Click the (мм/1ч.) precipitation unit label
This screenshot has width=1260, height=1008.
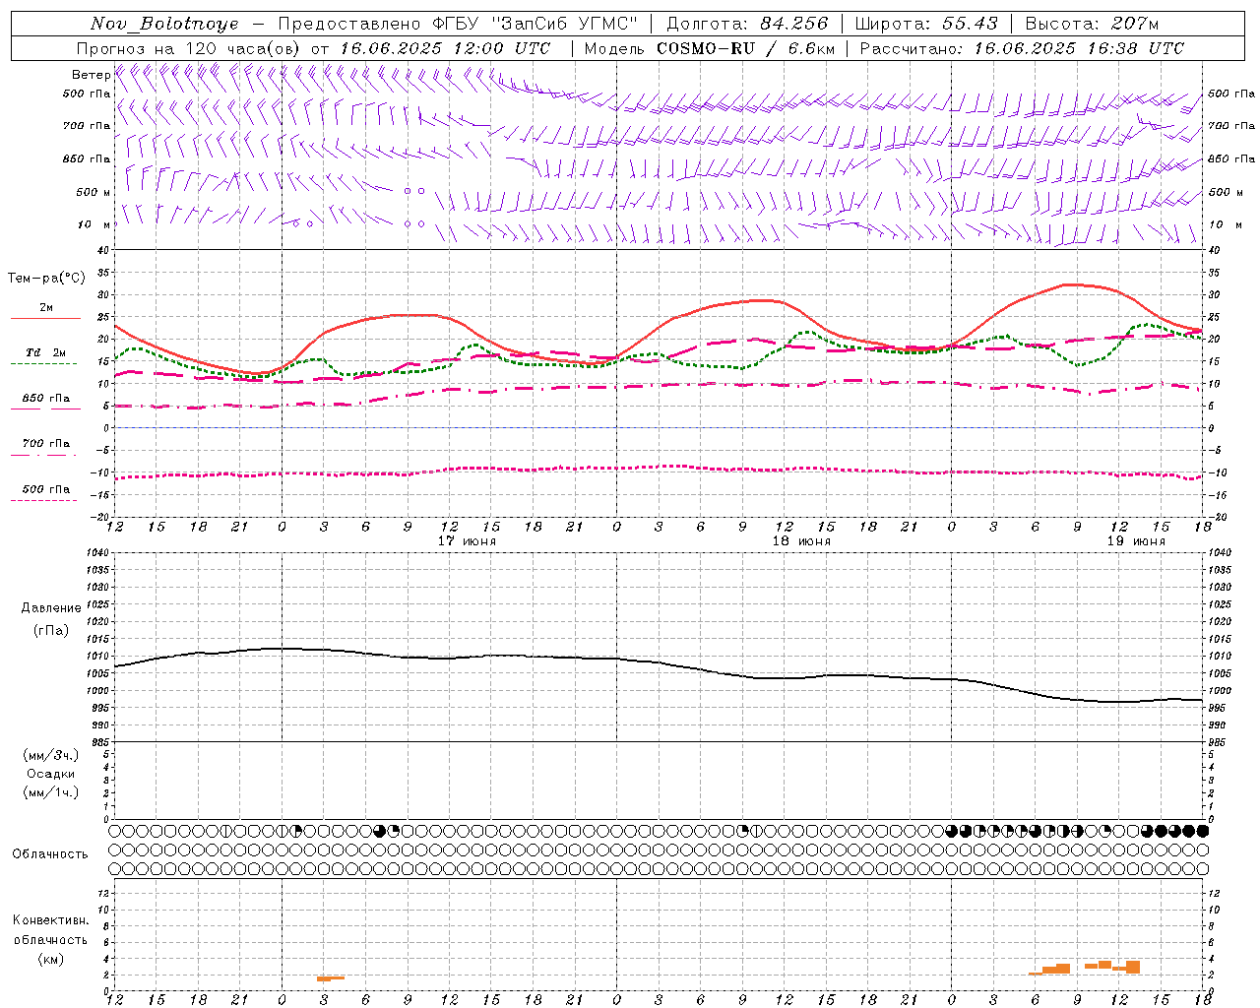[x=51, y=792]
